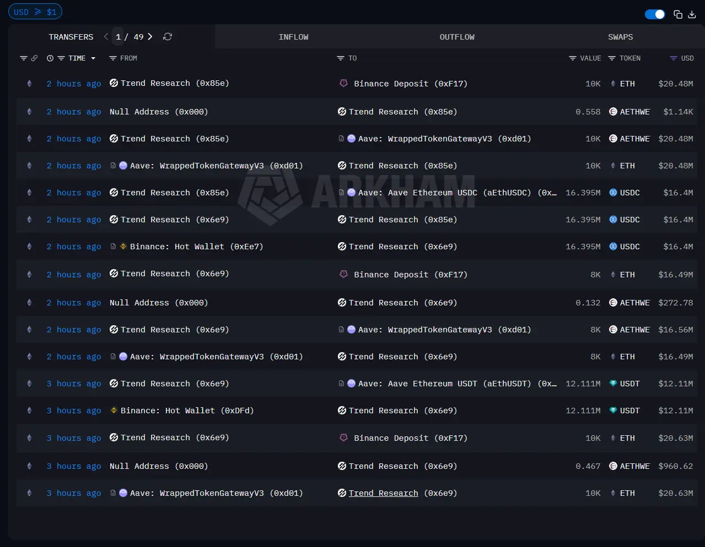Open Aave Ethereum USDC (aEthUSDC) recipient
This screenshot has height=547, width=705.
click(458, 193)
